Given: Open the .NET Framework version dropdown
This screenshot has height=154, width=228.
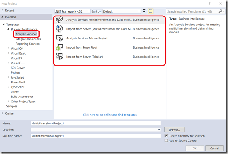Looking at the screenshot, I should pos(73,11).
